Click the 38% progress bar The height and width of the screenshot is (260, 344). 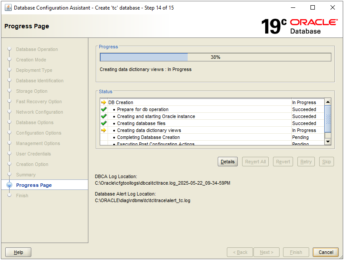click(x=216, y=57)
